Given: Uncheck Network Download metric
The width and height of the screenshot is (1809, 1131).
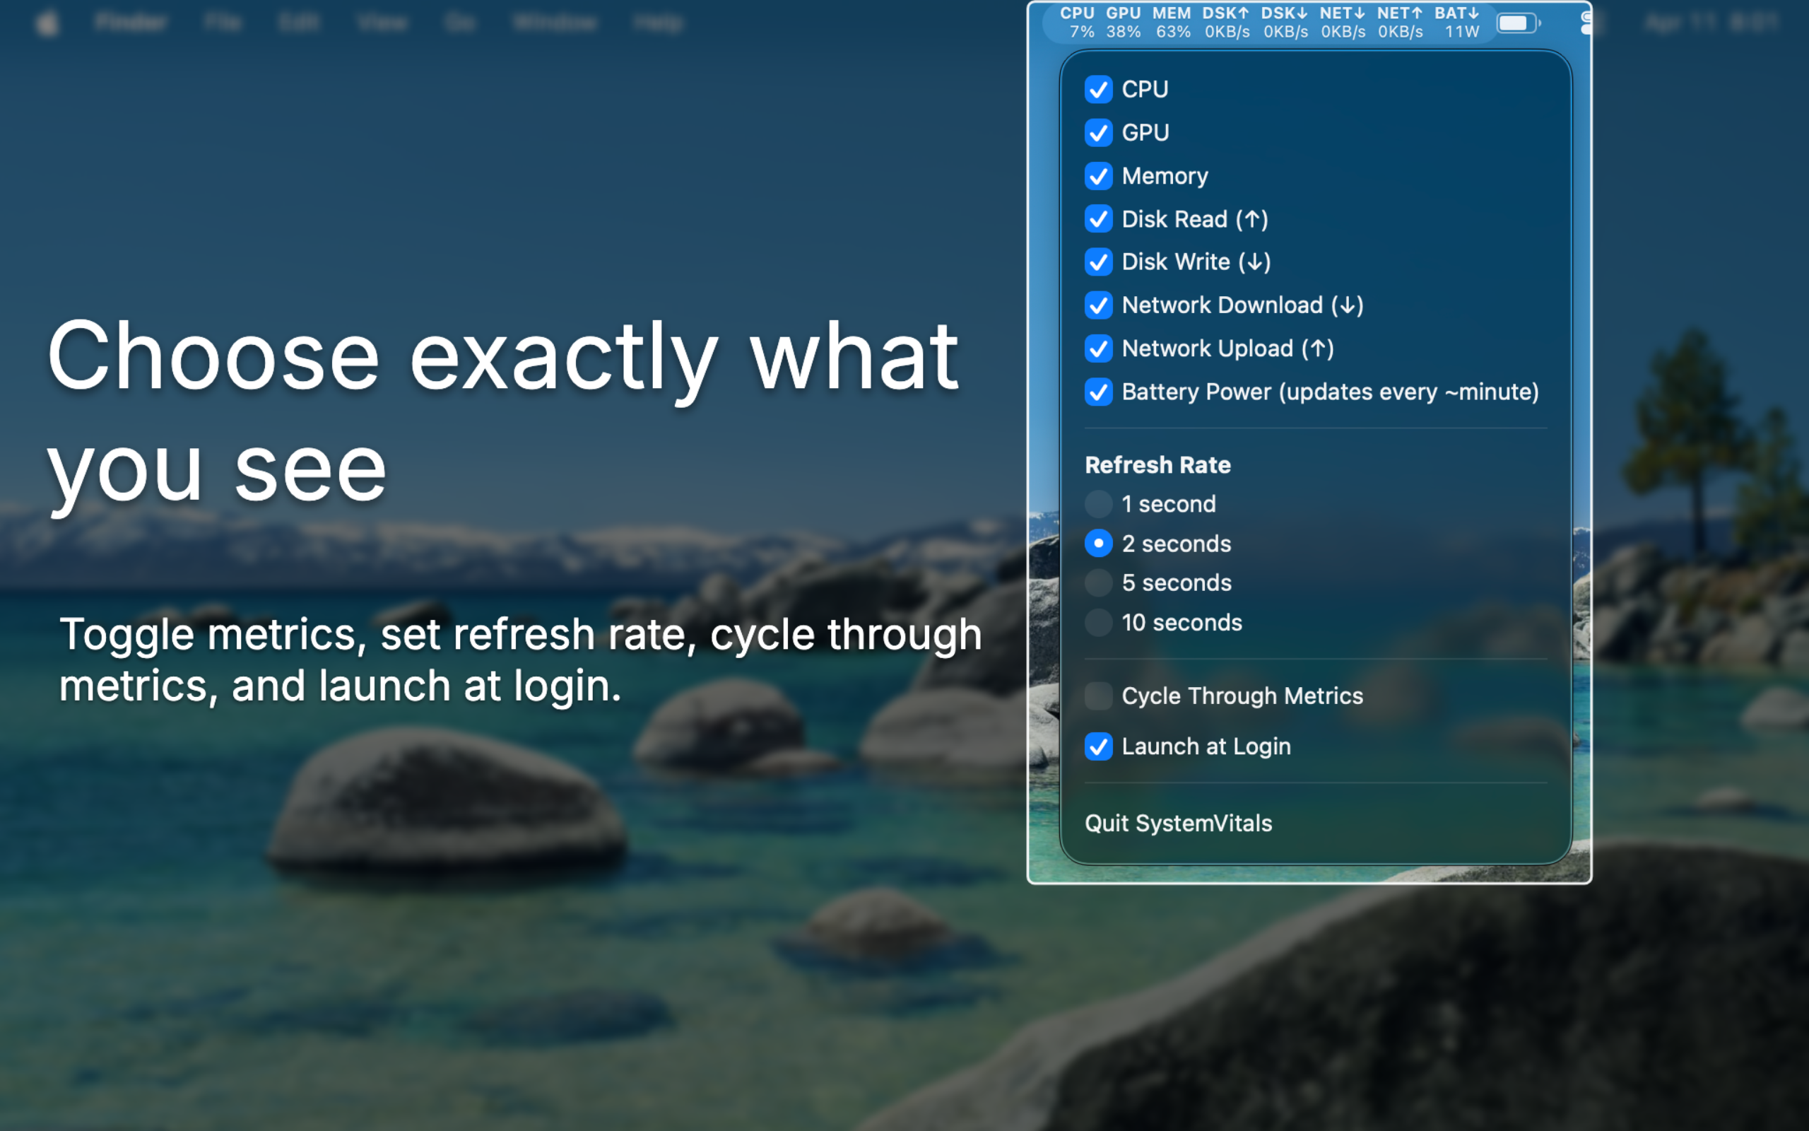Looking at the screenshot, I should (1098, 305).
